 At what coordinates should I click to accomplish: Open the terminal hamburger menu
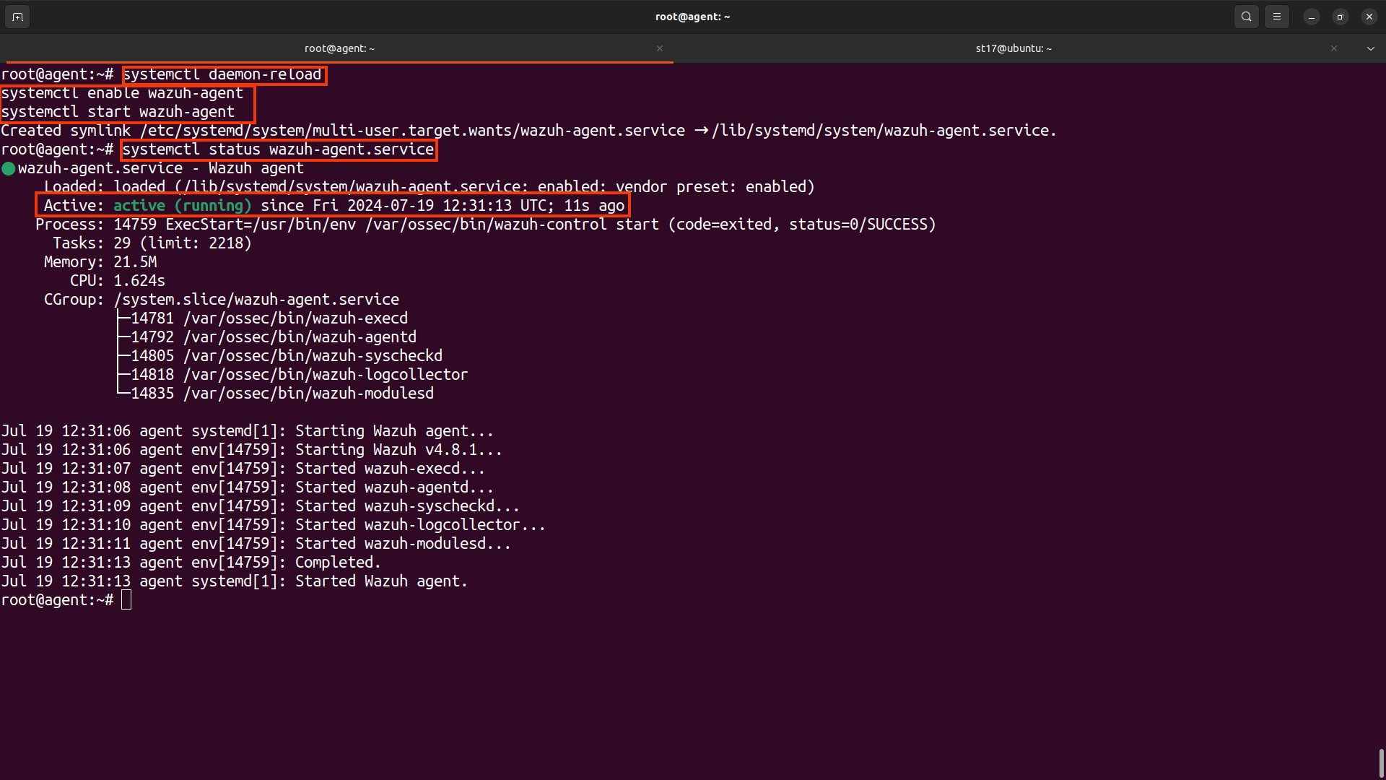(1276, 17)
